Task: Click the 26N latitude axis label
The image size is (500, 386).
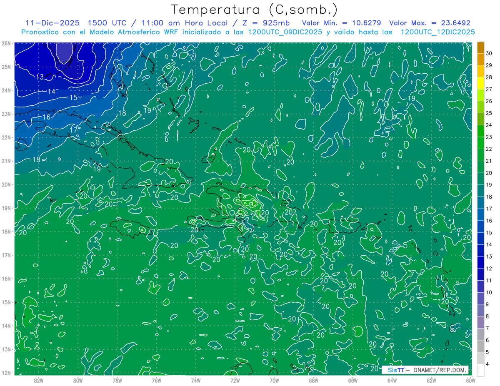Action: click(x=6, y=43)
